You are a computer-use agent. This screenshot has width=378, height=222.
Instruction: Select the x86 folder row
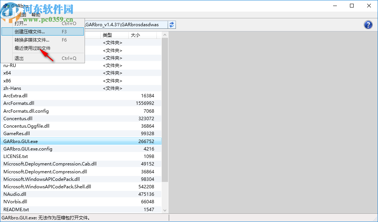tap(81, 80)
